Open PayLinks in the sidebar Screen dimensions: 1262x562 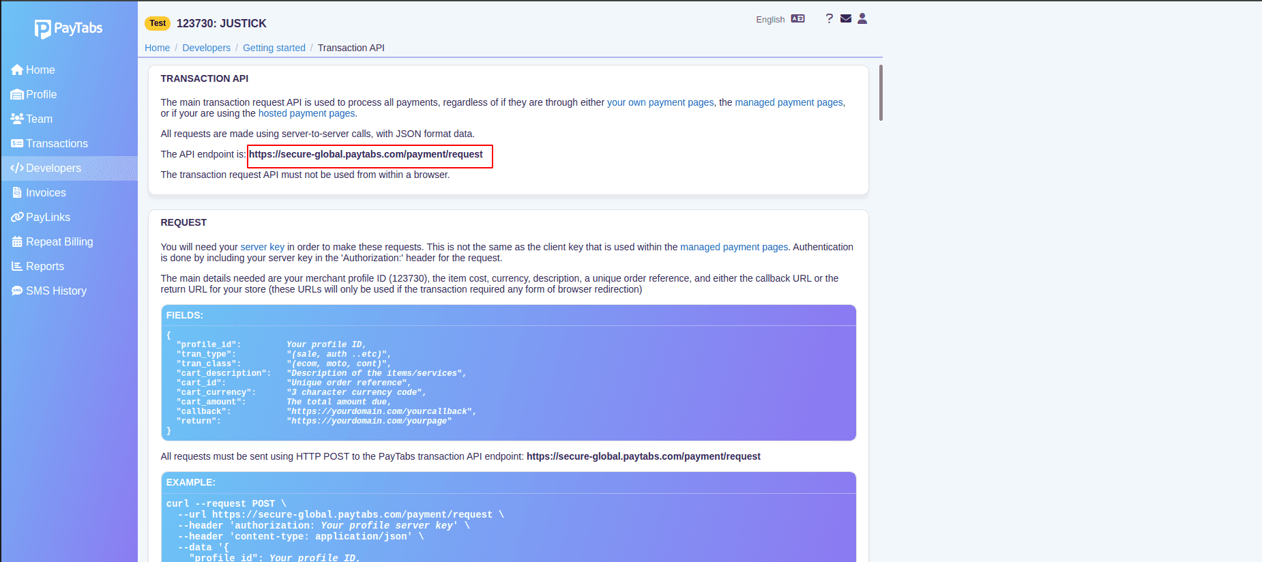69,217
